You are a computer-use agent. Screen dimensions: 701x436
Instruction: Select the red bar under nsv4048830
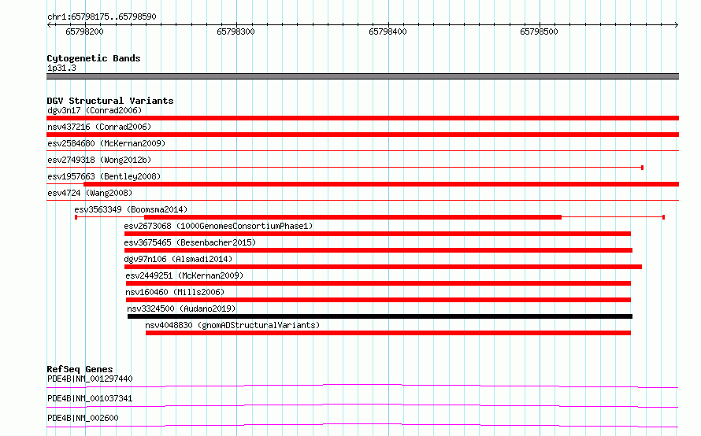[388, 333]
